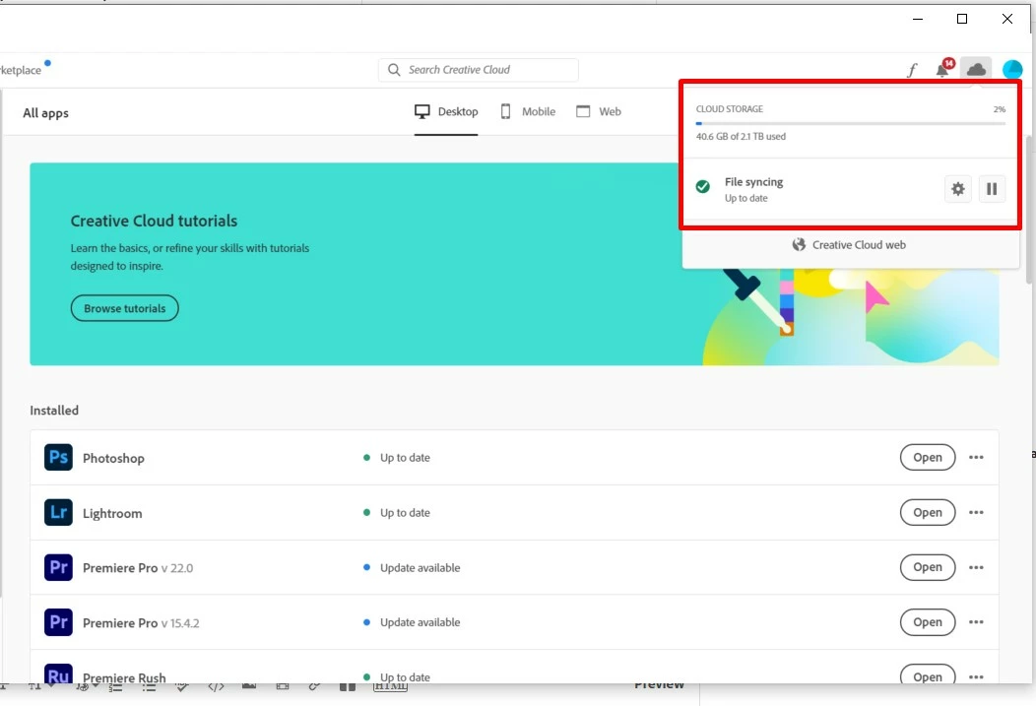1036x706 pixels.
Task: Click the Creative Cloud web globe icon
Action: [799, 244]
